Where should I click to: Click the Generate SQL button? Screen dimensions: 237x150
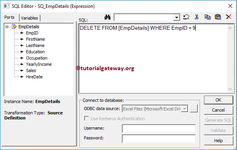[x=218, y=120]
